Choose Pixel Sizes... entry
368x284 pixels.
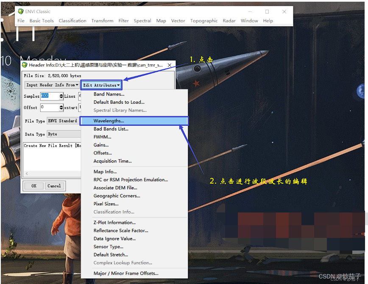pos(106,204)
